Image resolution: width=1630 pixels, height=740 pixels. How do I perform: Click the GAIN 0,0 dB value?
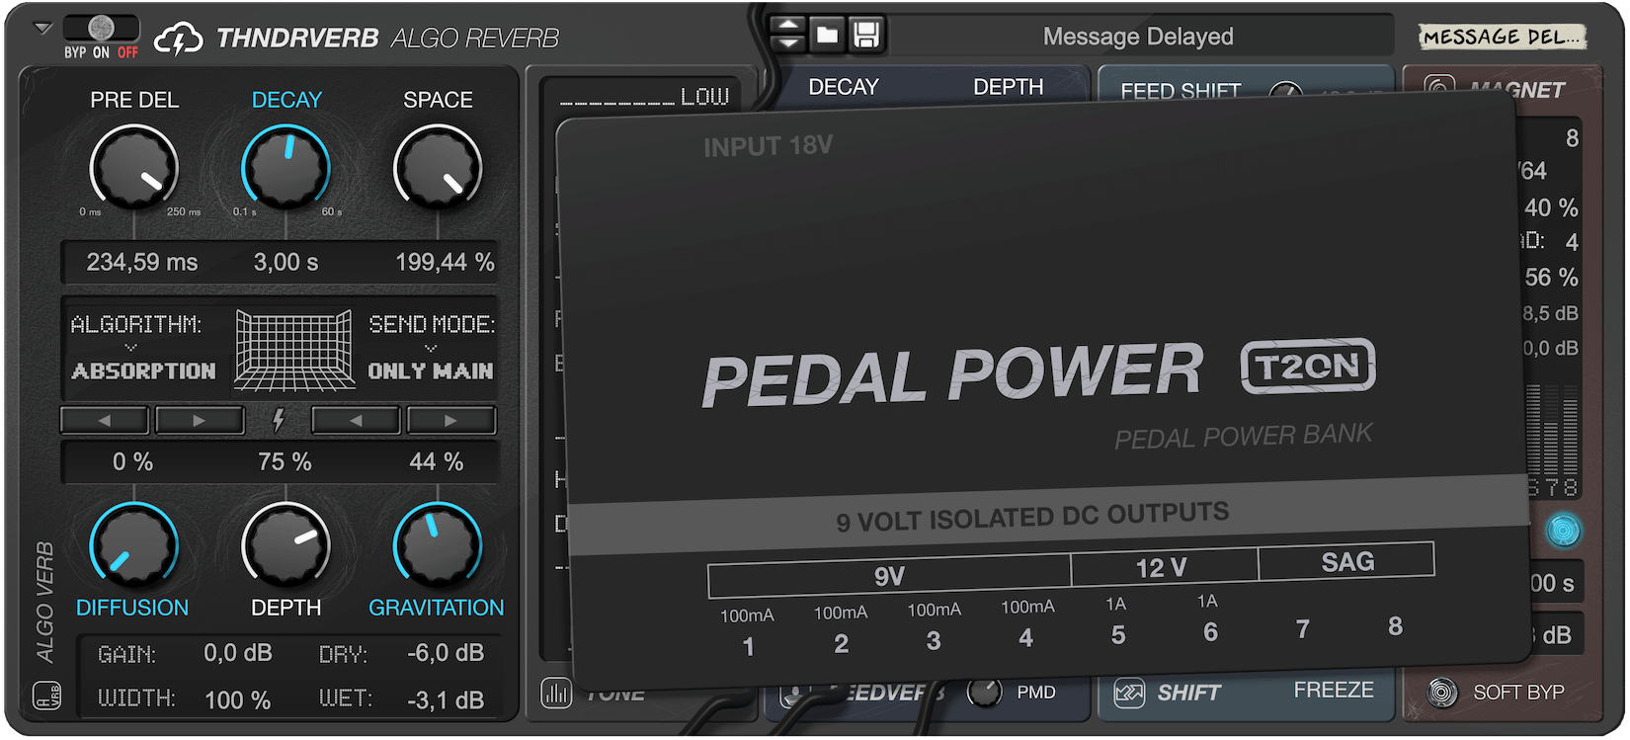[238, 653]
